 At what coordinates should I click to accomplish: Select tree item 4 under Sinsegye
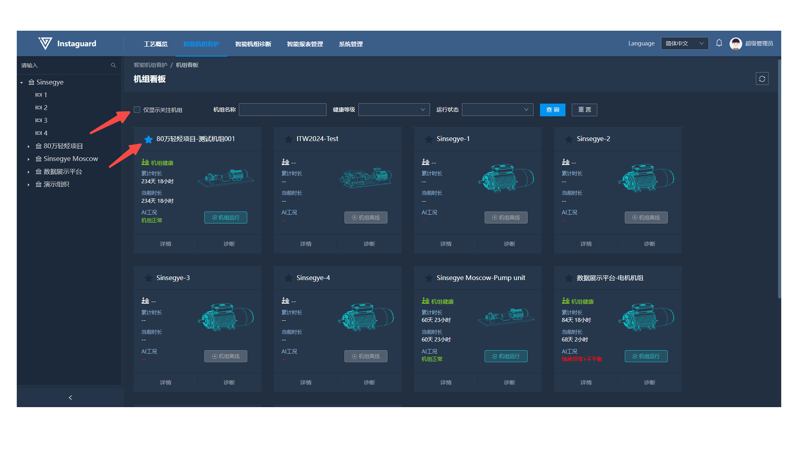(45, 133)
